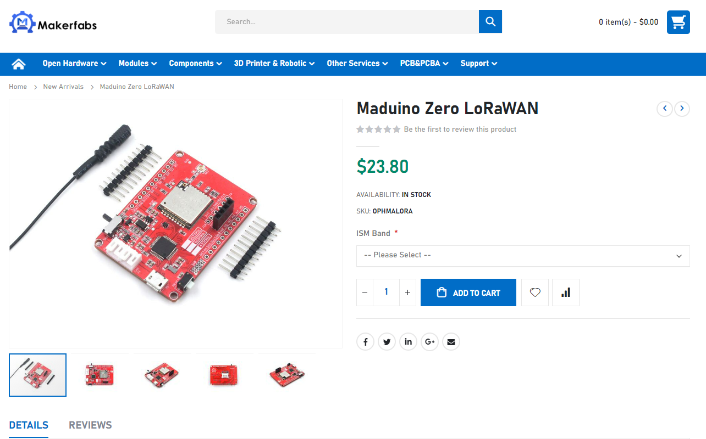The height and width of the screenshot is (439, 706).
Task: Click the home icon in navigation bar
Action: pyautogui.click(x=19, y=64)
